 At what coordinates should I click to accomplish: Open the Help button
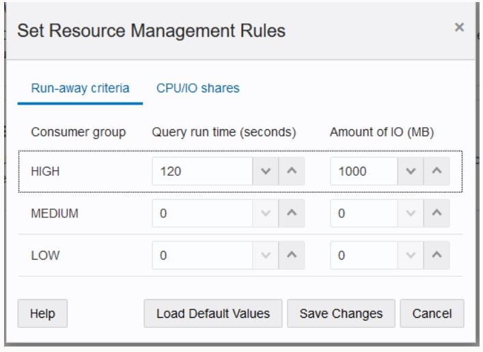(42, 314)
